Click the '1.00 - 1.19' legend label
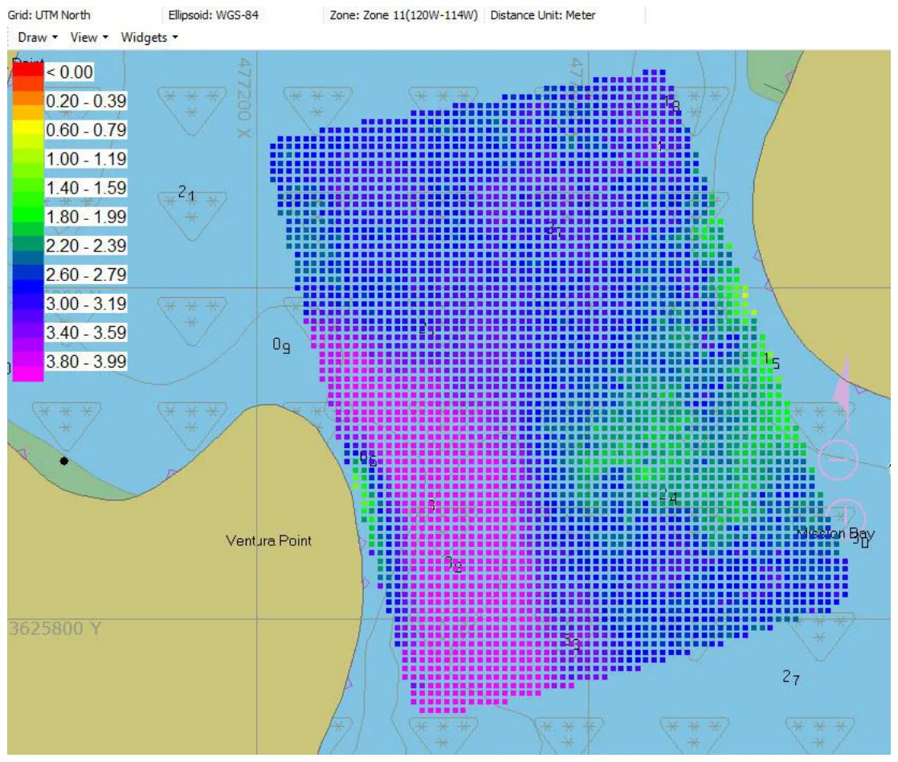The height and width of the screenshot is (762, 898). point(86,159)
